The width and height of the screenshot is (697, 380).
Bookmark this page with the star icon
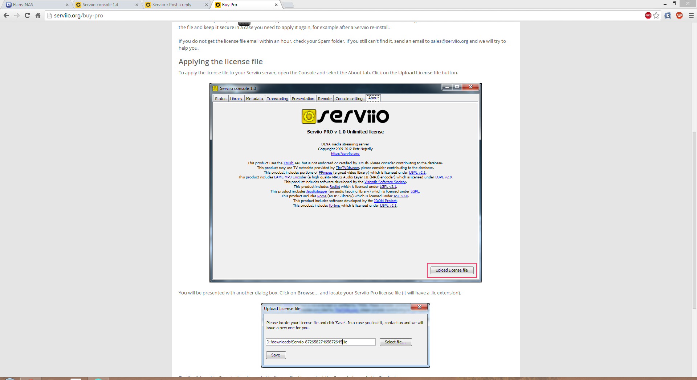[656, 15]
